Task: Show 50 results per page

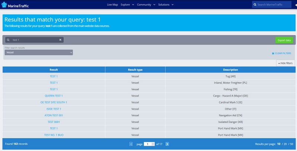Action: tap(291, 144)
